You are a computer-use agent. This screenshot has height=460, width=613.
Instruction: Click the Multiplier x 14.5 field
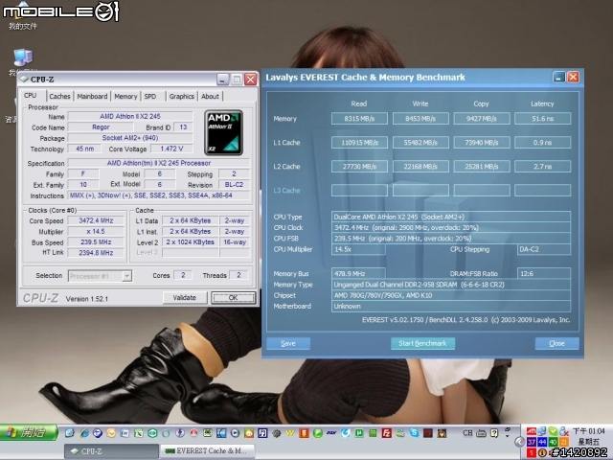(96, 232)
